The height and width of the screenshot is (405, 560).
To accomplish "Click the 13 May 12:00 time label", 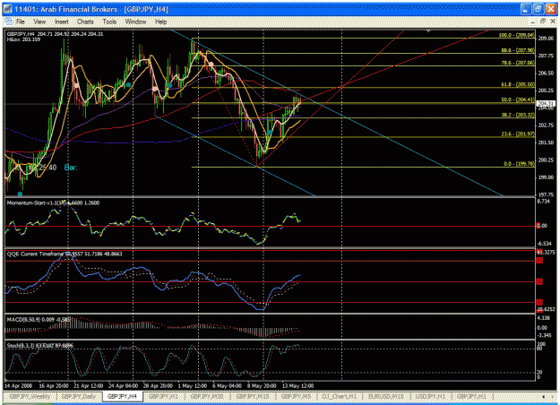I will click(x=297, y=386).
